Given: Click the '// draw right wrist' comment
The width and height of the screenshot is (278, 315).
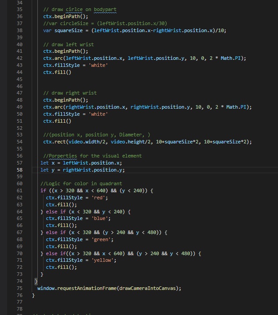Looking at the screenshot, I should click(70, 93).
